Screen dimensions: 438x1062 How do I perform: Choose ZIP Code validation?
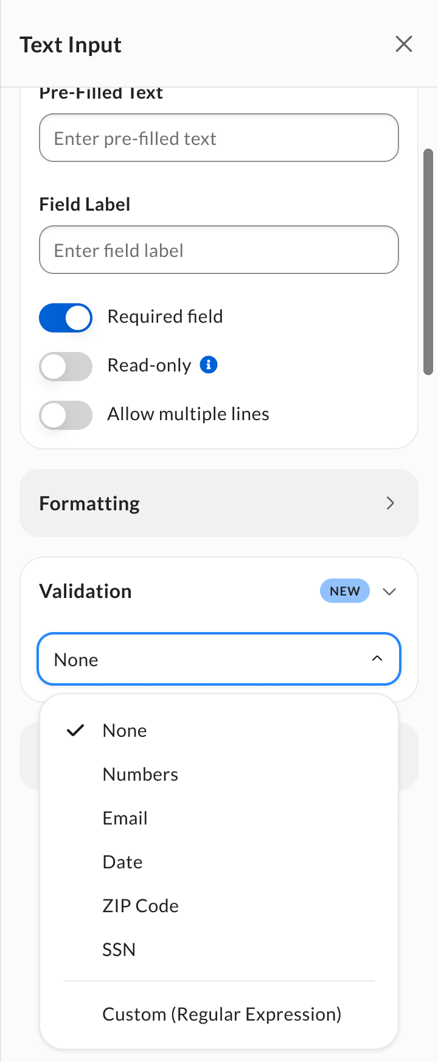point(141,905)
